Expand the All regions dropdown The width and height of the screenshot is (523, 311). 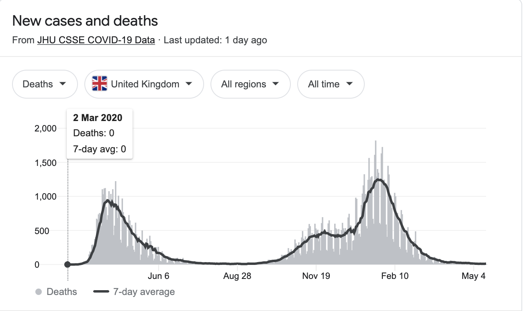pyautogui.click(x=250, y=84)
